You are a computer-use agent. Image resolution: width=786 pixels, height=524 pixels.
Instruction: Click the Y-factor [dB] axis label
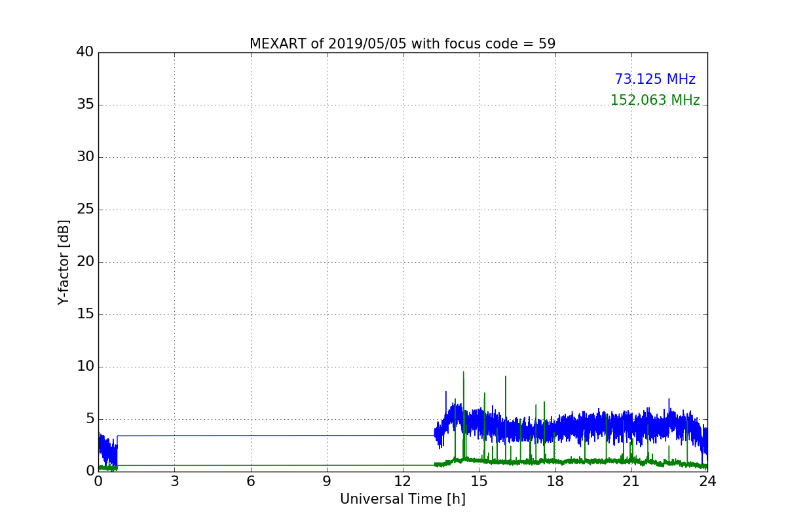pyautogui.click(x=64, y=262)
